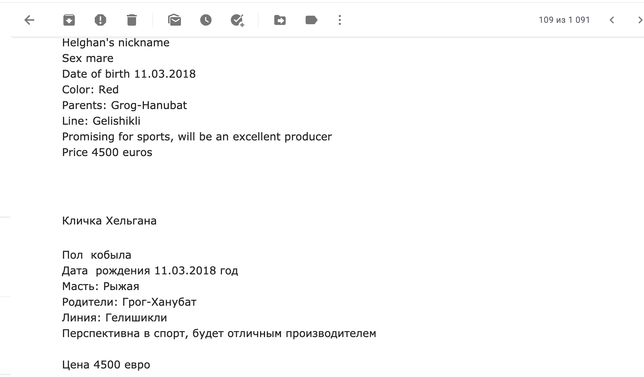Screen dimensions: 644x377
Task: Go to the newer message arrow
Action: point(612,20)
